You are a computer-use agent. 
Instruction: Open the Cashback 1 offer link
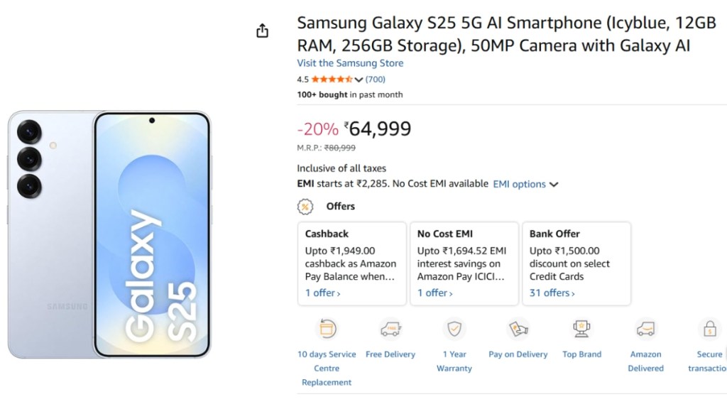pyautogui.click(x=322, y=293)
